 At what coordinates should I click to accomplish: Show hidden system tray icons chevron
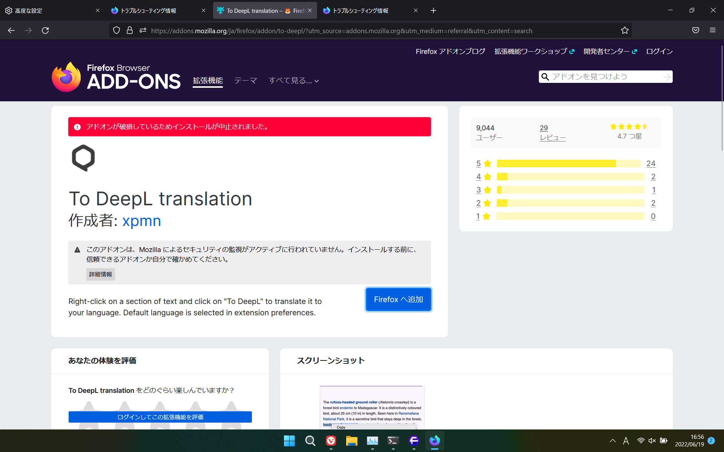point(612,441)
